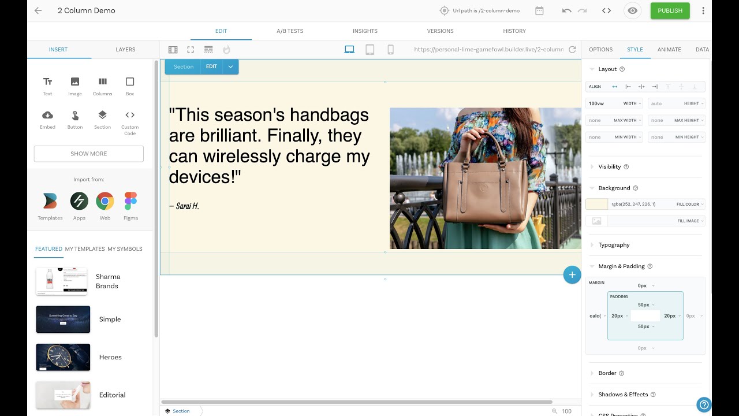Choose the Heroes template thumbnail
This screenshot has width=739, height=416.
(x=63, y=357)
